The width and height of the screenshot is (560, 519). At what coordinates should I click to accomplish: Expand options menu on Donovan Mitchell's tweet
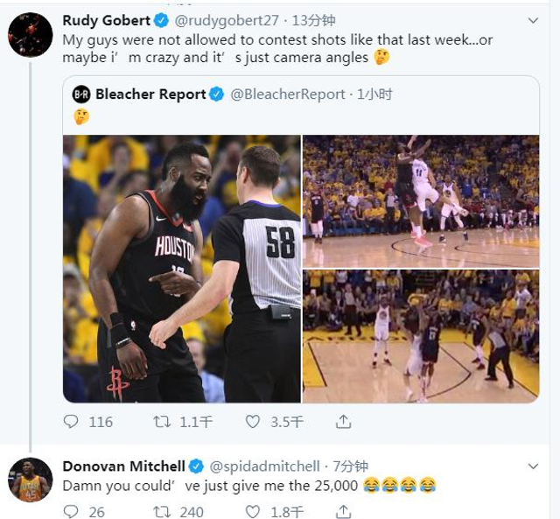(533, 466)
